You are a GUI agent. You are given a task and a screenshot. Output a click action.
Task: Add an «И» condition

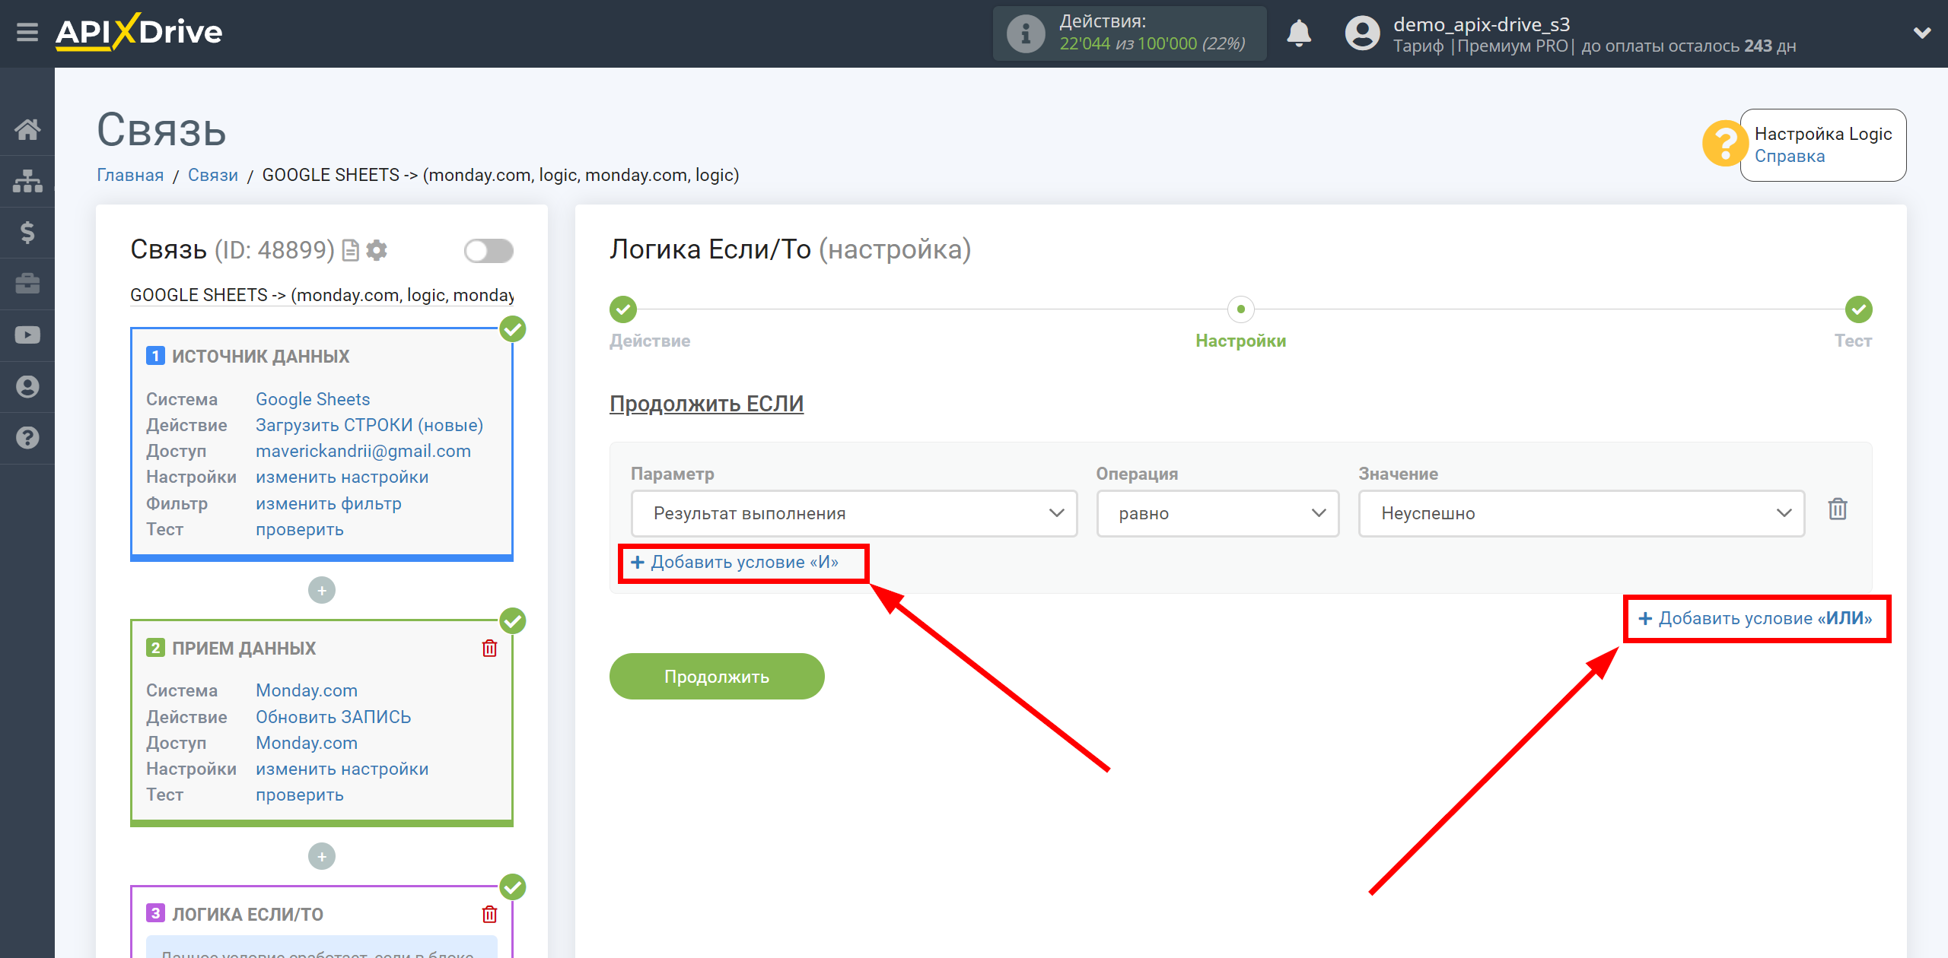(x=735, y=562)
